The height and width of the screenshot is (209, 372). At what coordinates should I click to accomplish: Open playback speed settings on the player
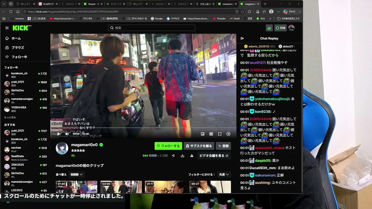tap(228, 134)
